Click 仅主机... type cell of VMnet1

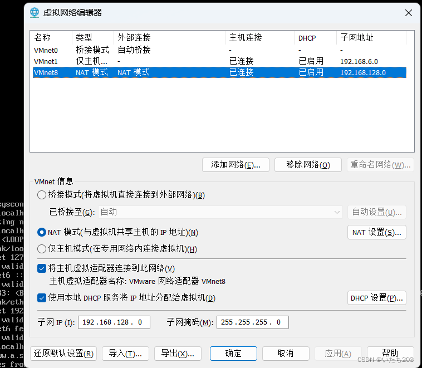(x=91, y=61)
